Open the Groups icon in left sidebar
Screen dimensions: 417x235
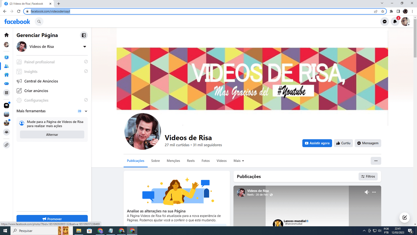tap(7, 132)
